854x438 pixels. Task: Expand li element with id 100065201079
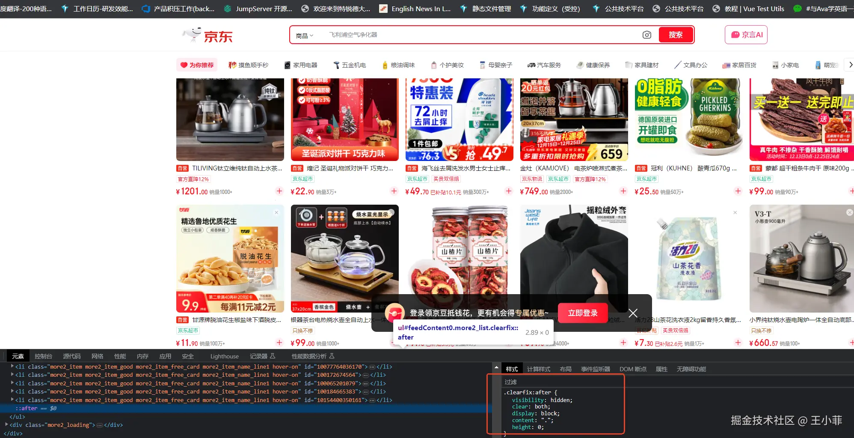12,383
